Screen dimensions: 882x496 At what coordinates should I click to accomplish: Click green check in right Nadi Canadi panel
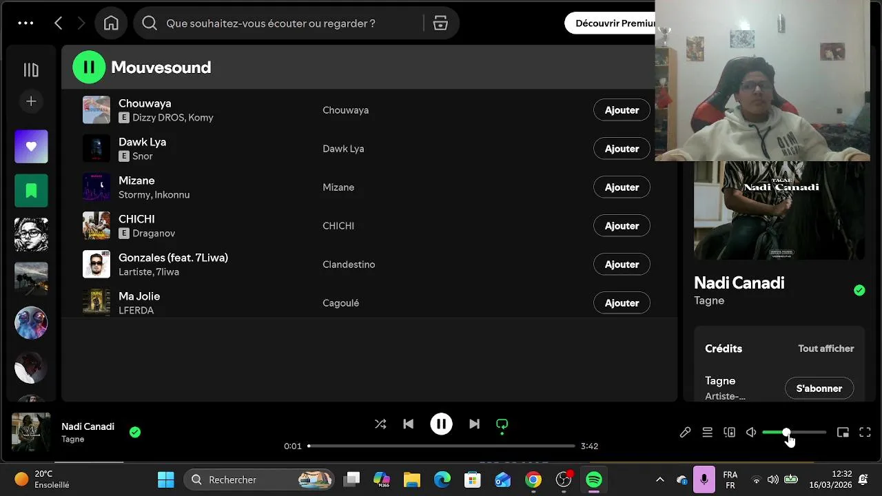click(x=859, y=290)
